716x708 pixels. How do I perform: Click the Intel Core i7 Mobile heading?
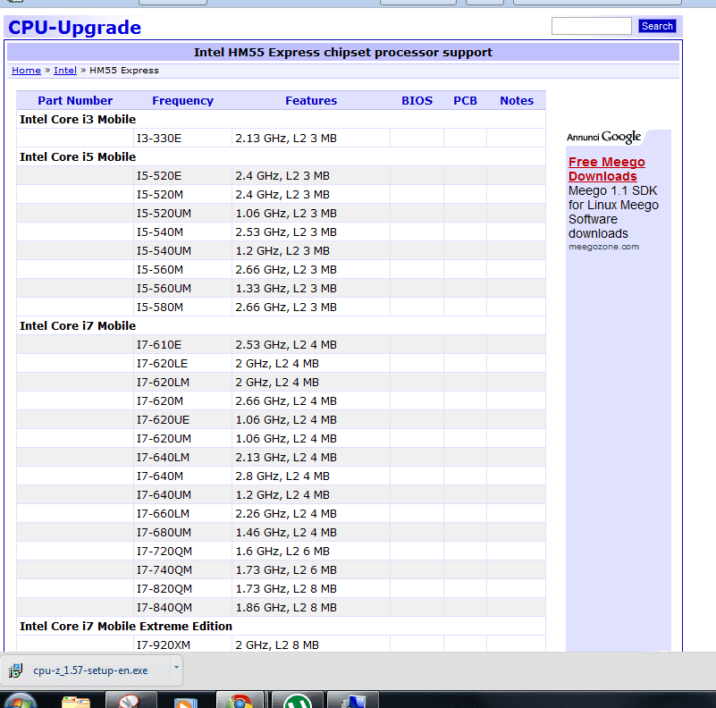point(78,325)
